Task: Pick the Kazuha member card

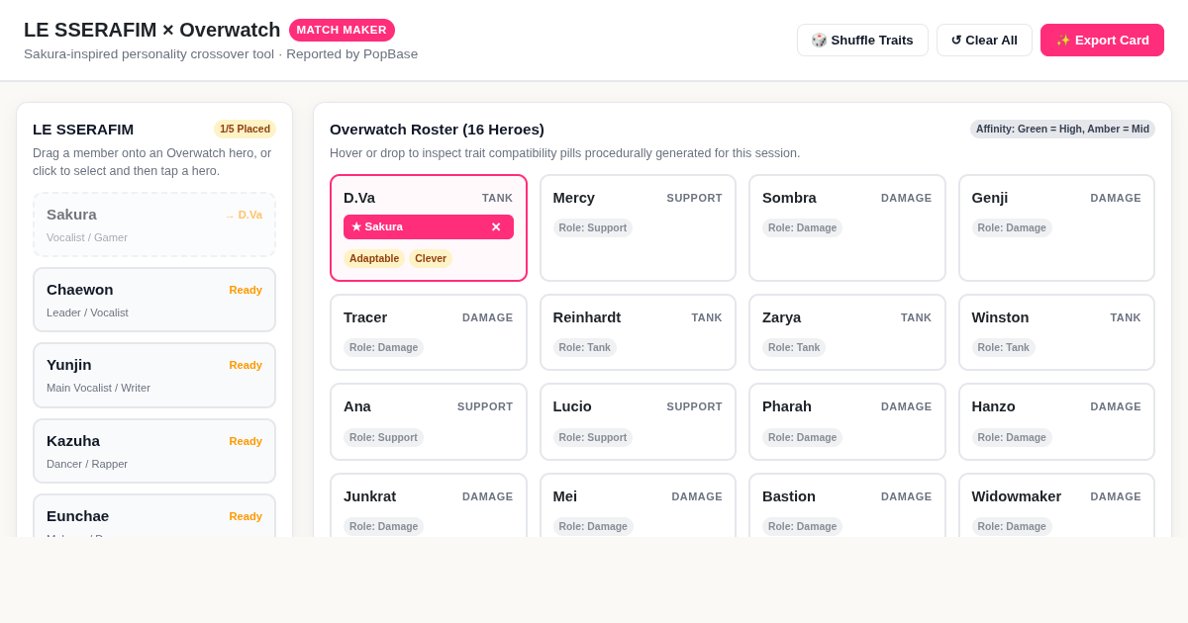Action: click(x=154, y=451)
